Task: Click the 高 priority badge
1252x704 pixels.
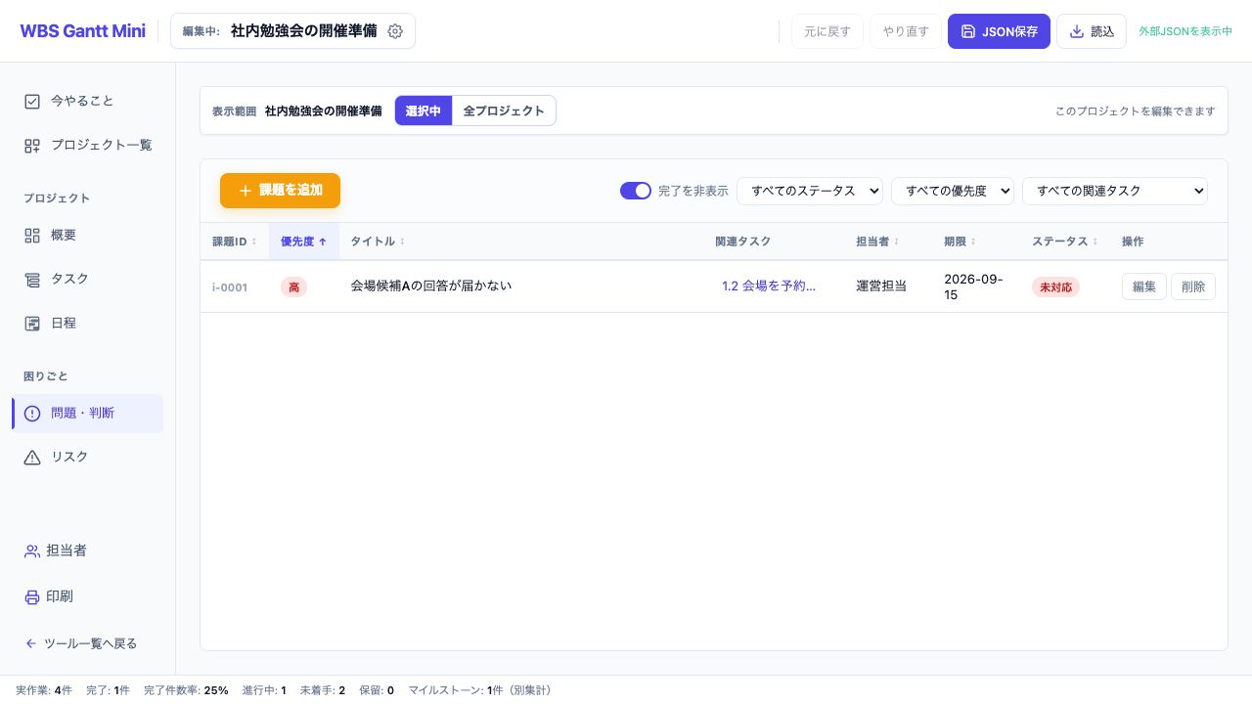Action: pyautogui.click(x=293, y=287)
